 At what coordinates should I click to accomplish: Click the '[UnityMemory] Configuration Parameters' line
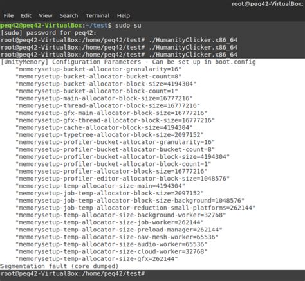pos(128,62)
